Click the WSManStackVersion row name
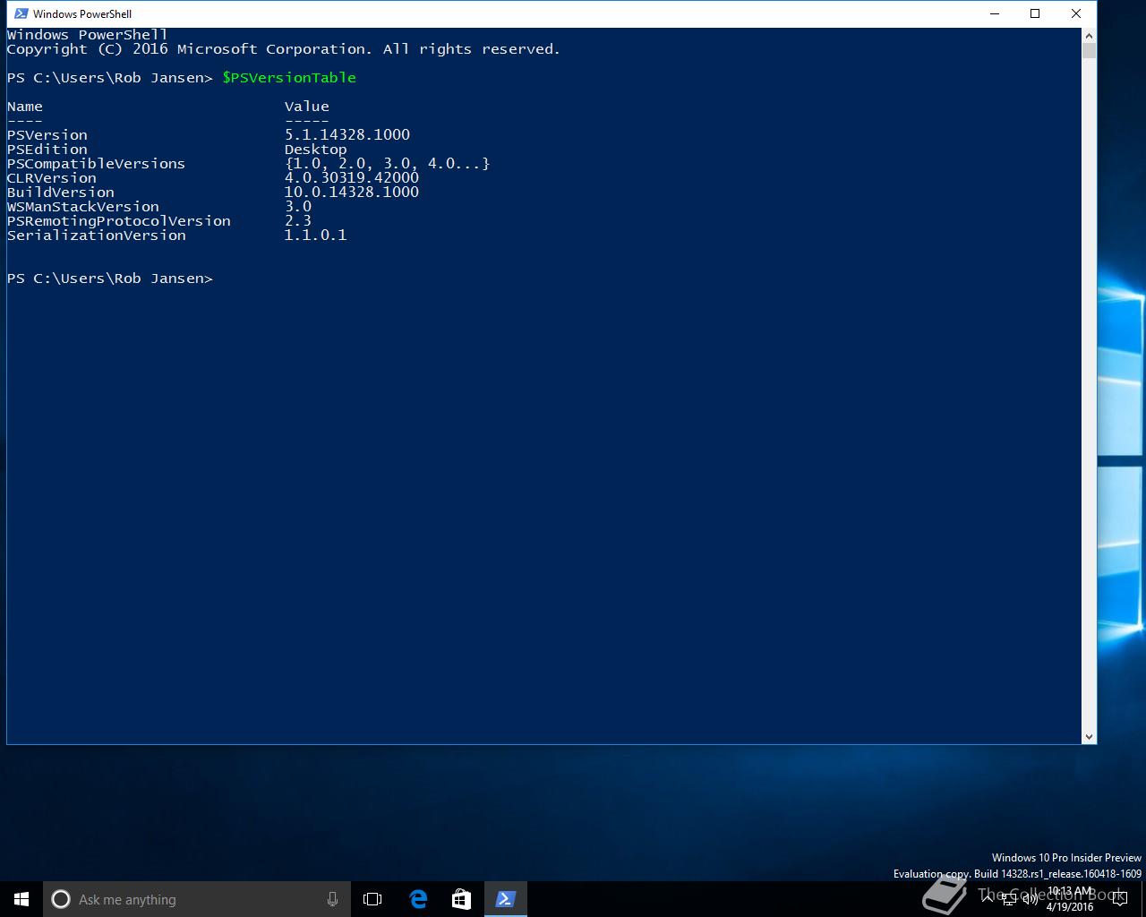Viewport: 1146px width, 917px height. [83, 207]
